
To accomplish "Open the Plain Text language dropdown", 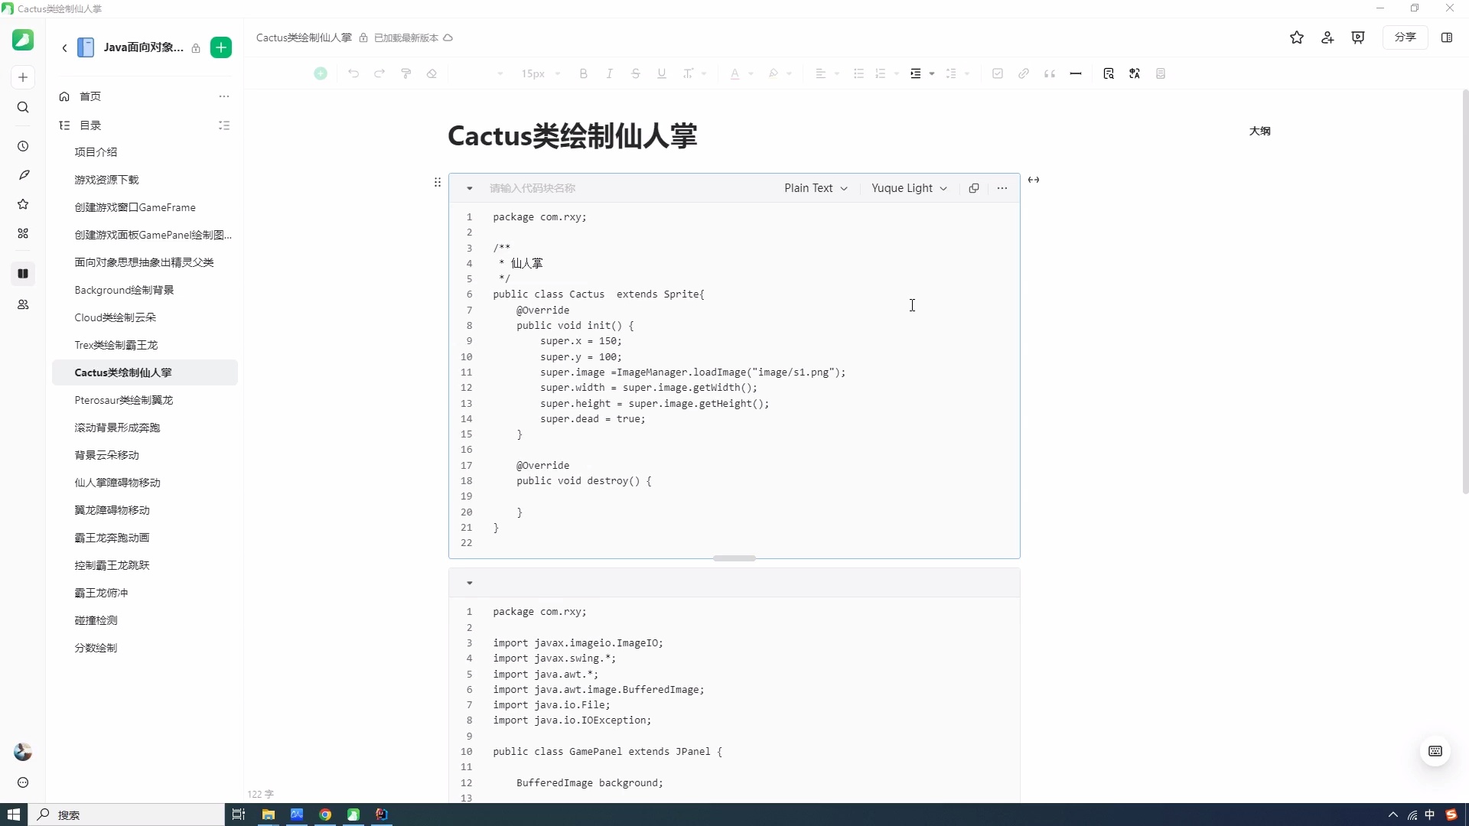I will [x=816, y=188].
